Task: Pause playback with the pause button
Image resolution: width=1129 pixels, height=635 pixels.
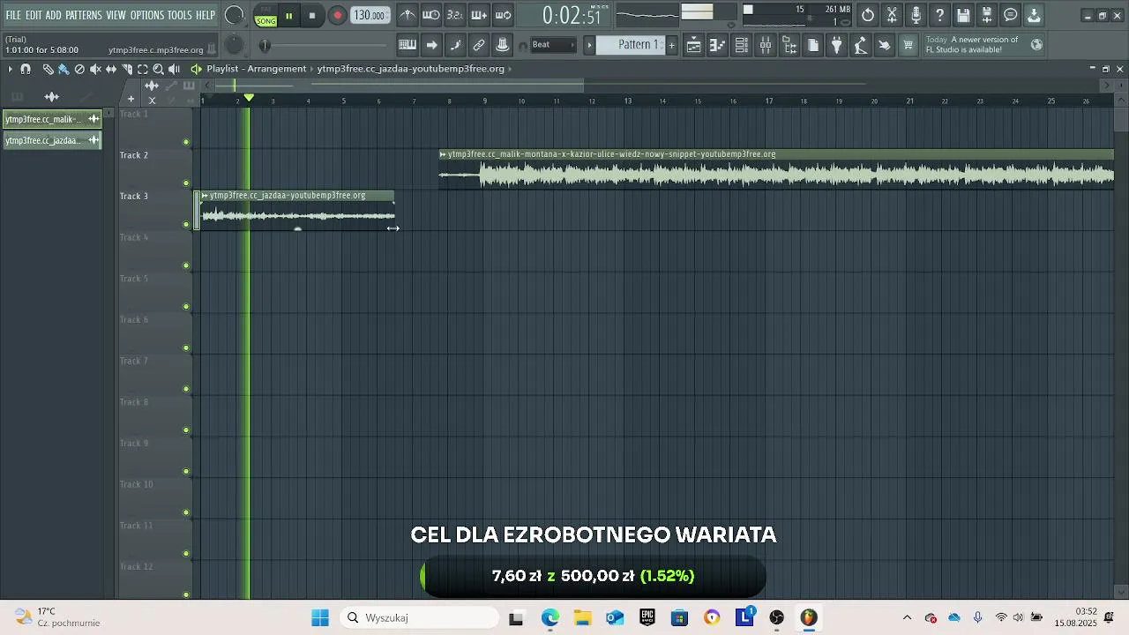Action: click(288, 16)
